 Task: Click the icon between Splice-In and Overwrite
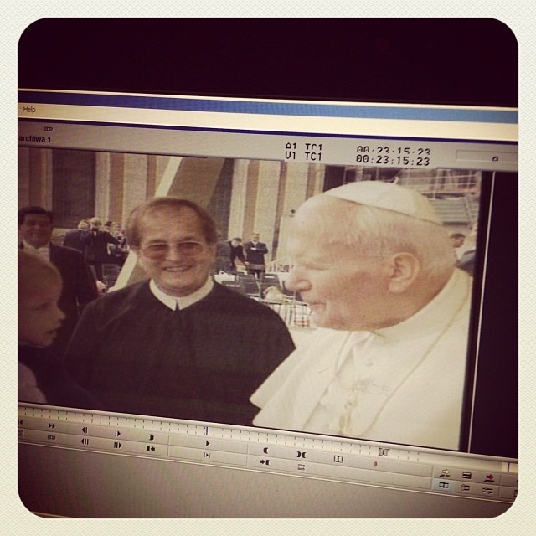point(466,476)
